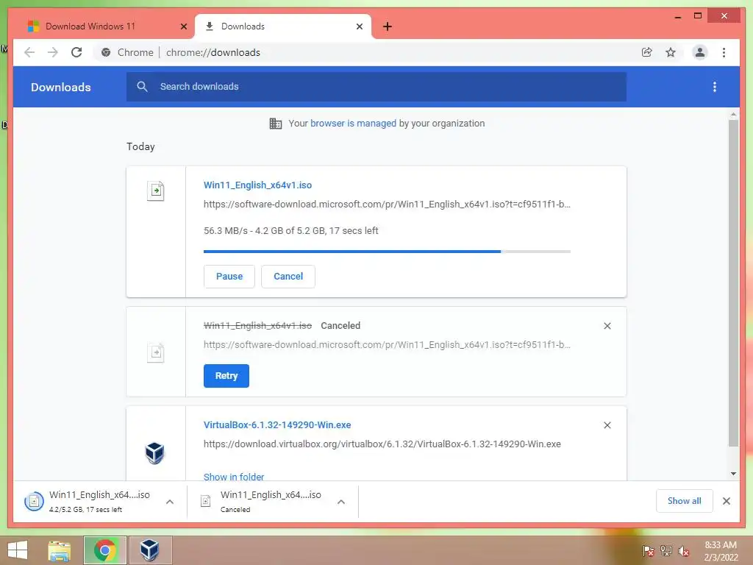Screen dimensions: 753x565
Task: Click the Action Center flag tray icon
Action: pyautogui.click(x=648, y=550)
